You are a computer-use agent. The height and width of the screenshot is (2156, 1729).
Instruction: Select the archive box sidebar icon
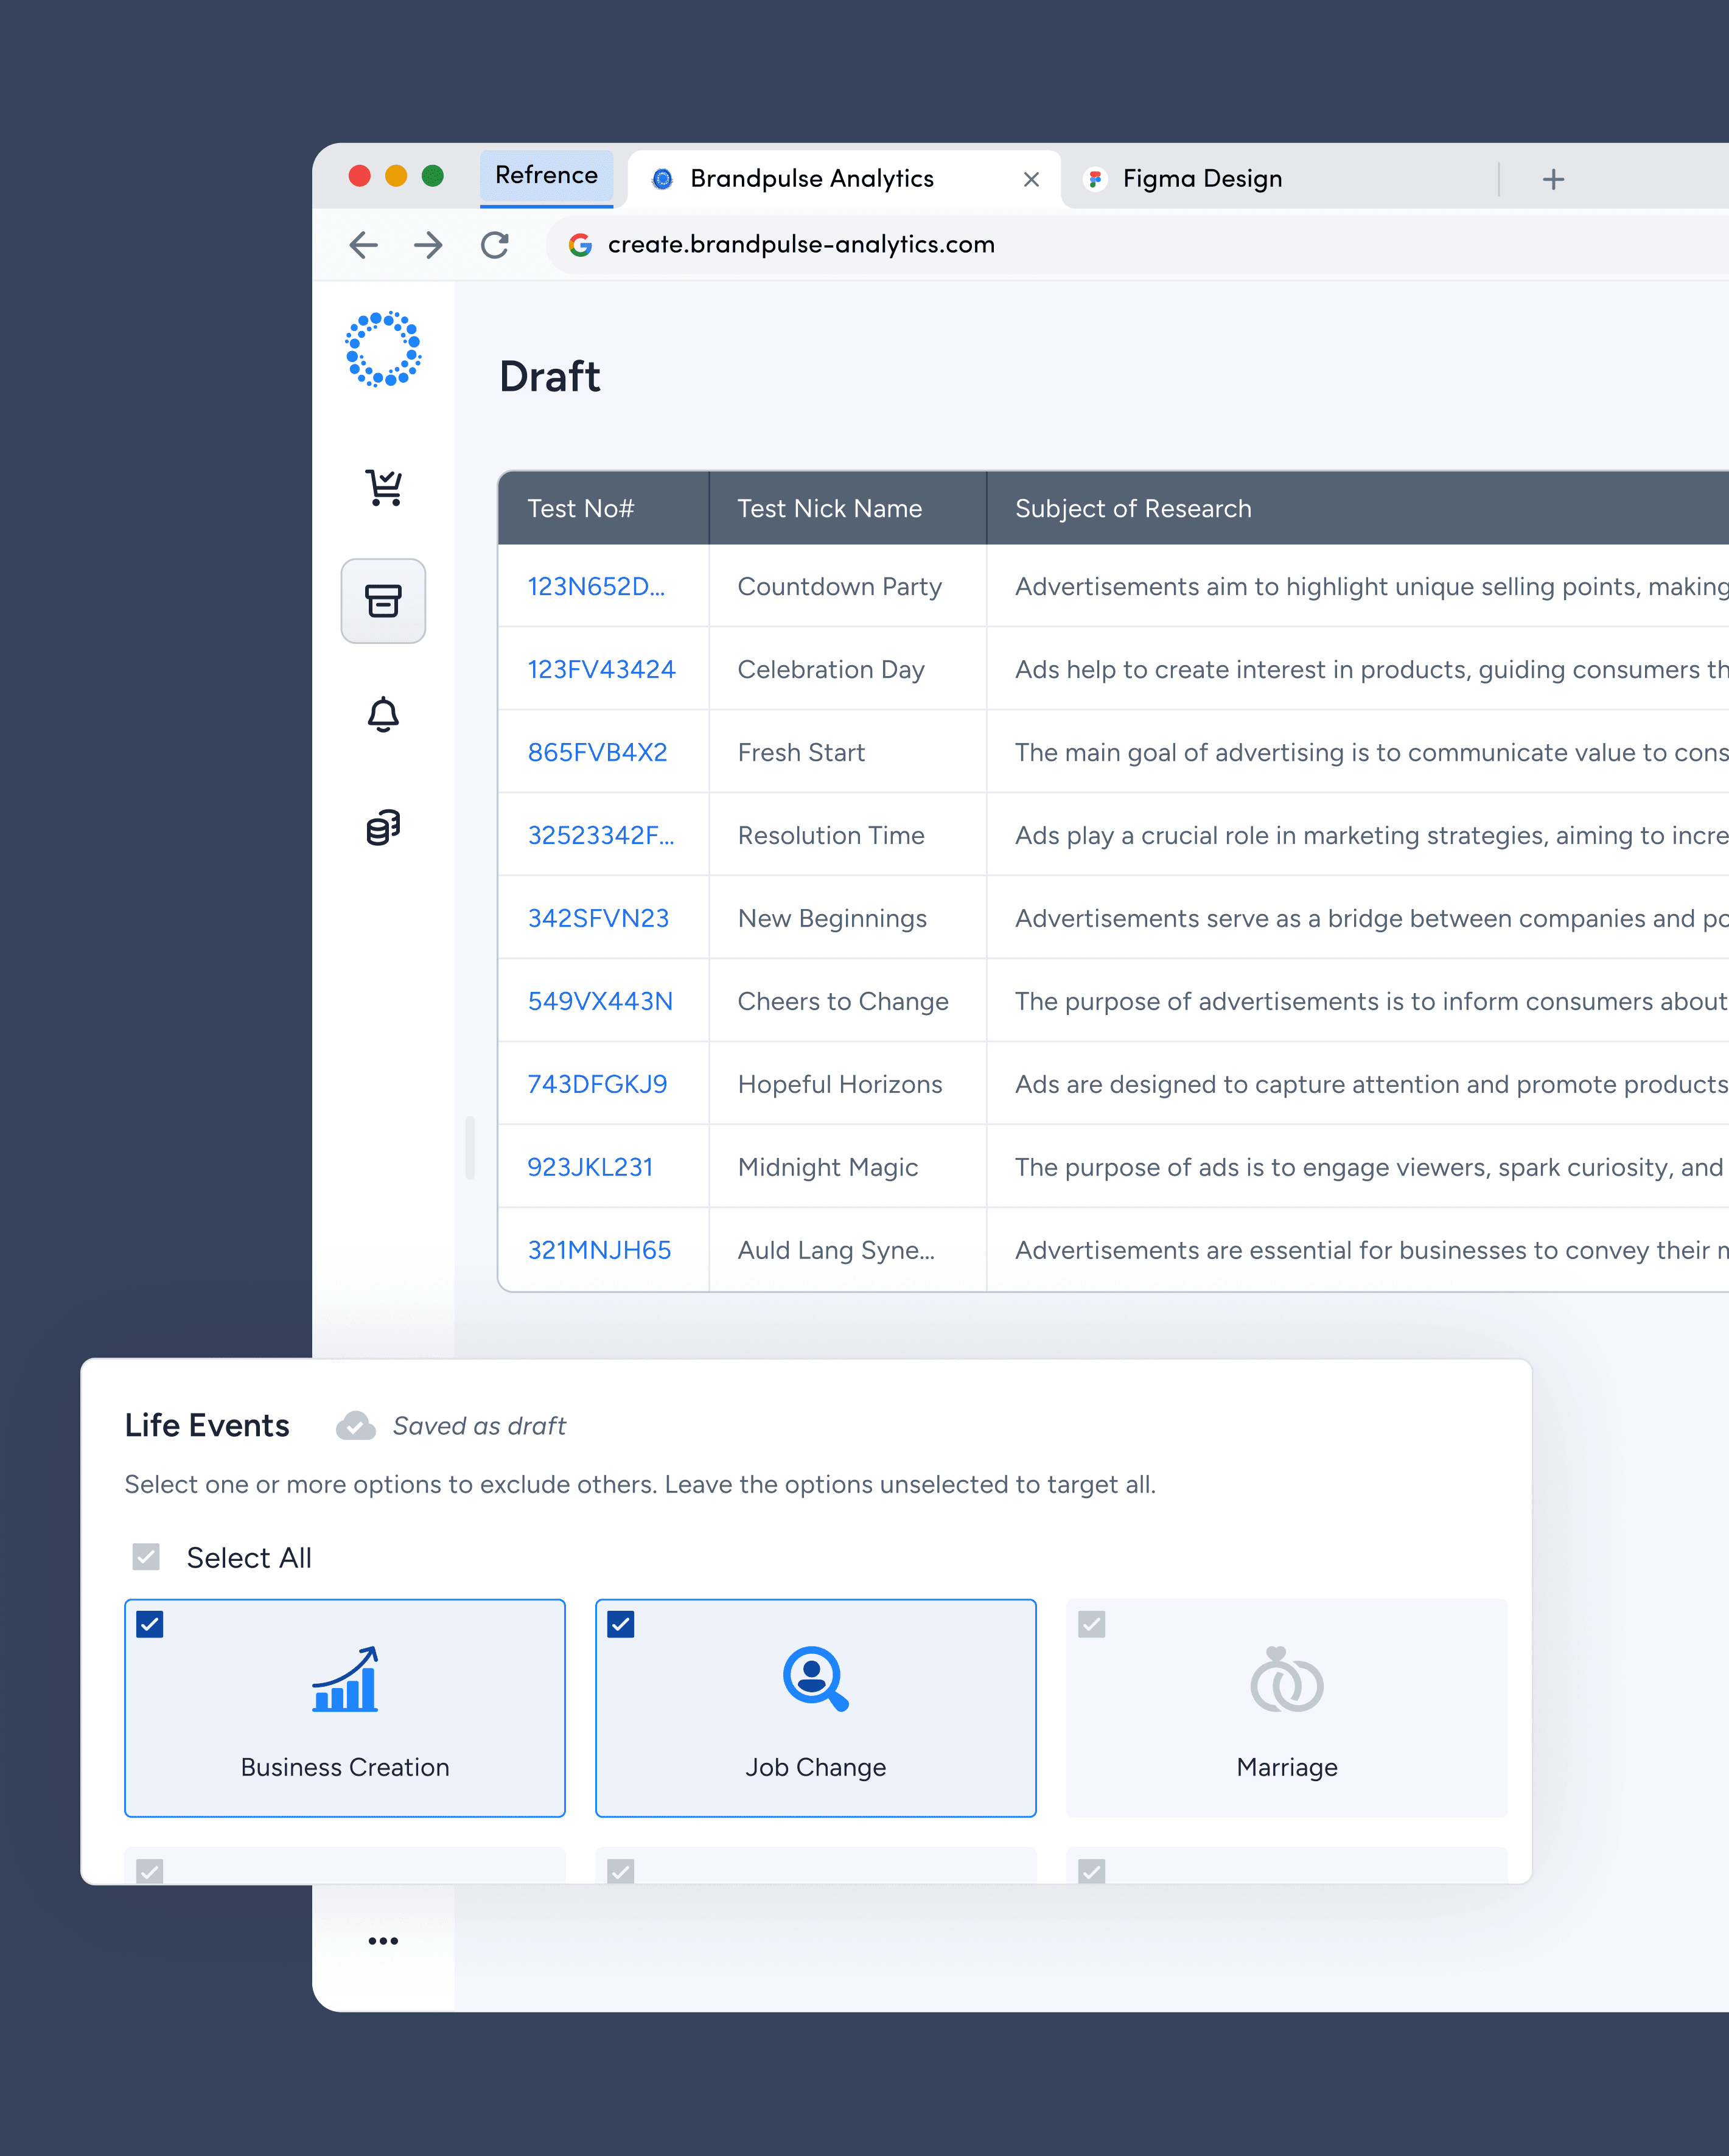(x=383, y=601)
